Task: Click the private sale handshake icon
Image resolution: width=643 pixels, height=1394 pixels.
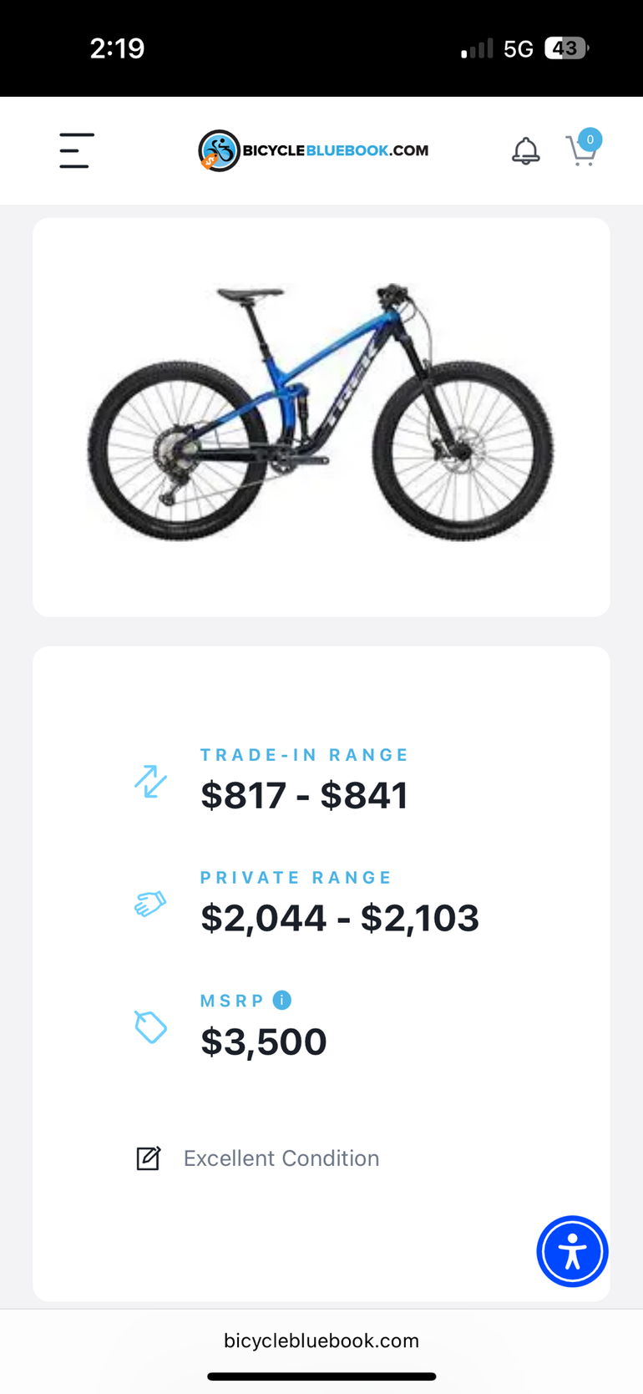Action: tap(151, 903)
